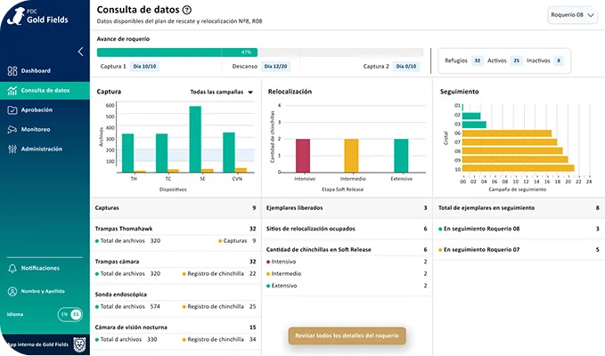Click En seguimiento Roquerío 08 row
Image resolution: width=605 pixels, height=356 pixels.
519,229
